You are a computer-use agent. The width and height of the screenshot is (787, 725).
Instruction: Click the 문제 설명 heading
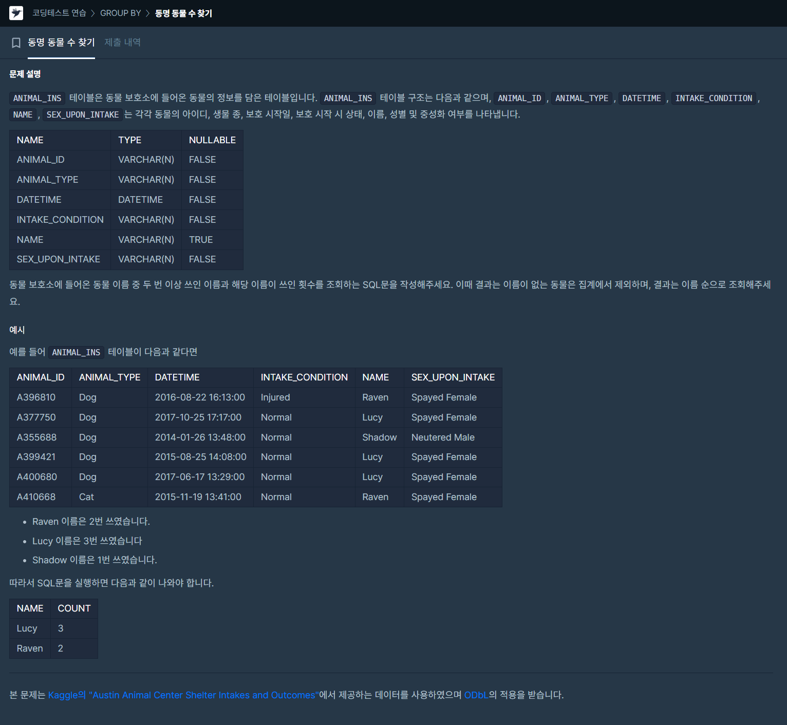pyautogui.click(x=25, y=74)
